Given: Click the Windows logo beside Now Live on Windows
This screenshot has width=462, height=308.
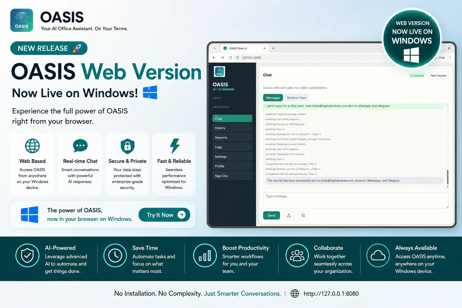Looking at the screenshot, I should [150, 92].
